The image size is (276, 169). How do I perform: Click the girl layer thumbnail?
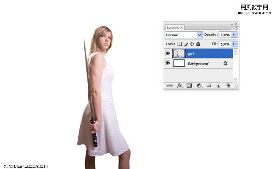[179, 53]
